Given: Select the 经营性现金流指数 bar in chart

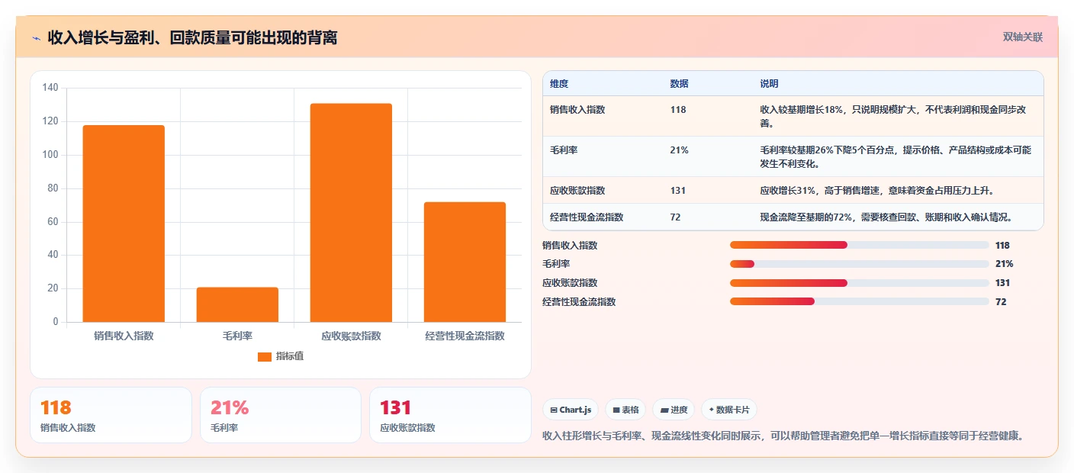Looking at the screenshot, I should coord(465,262).
